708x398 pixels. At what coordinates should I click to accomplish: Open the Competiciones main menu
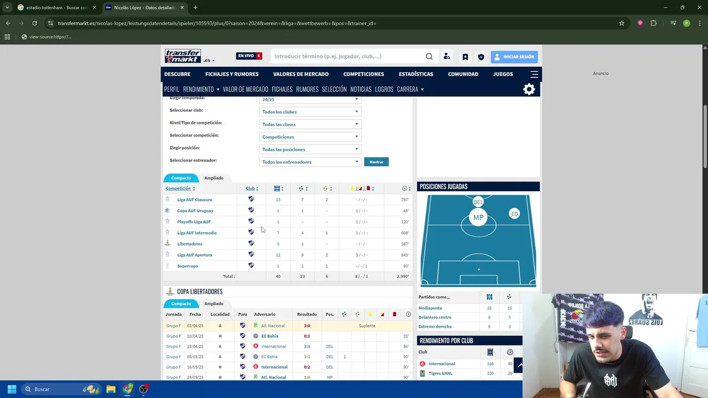[x=363, y=74]
